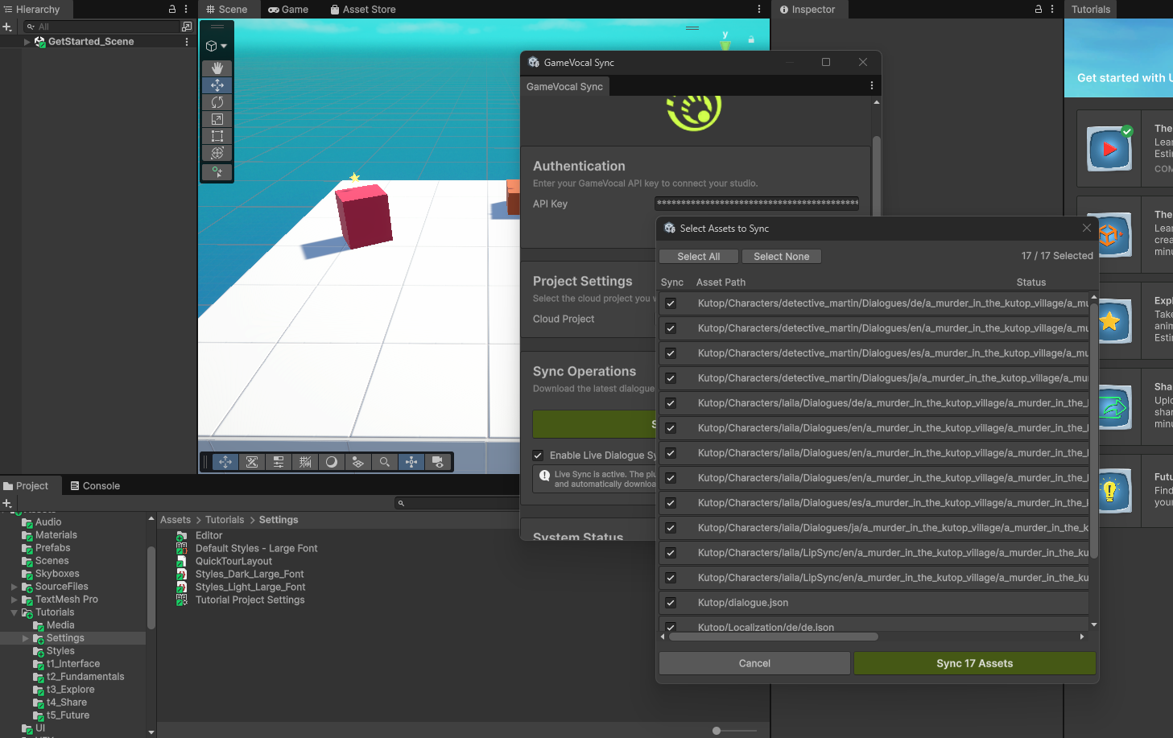Select the Rotate tool
The image size is (1173, 738).
(x=217, y=102)
